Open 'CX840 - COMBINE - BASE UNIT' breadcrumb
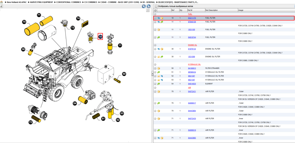Image resolution: width=295 pixels, height=143 pixels. (120, 2)
